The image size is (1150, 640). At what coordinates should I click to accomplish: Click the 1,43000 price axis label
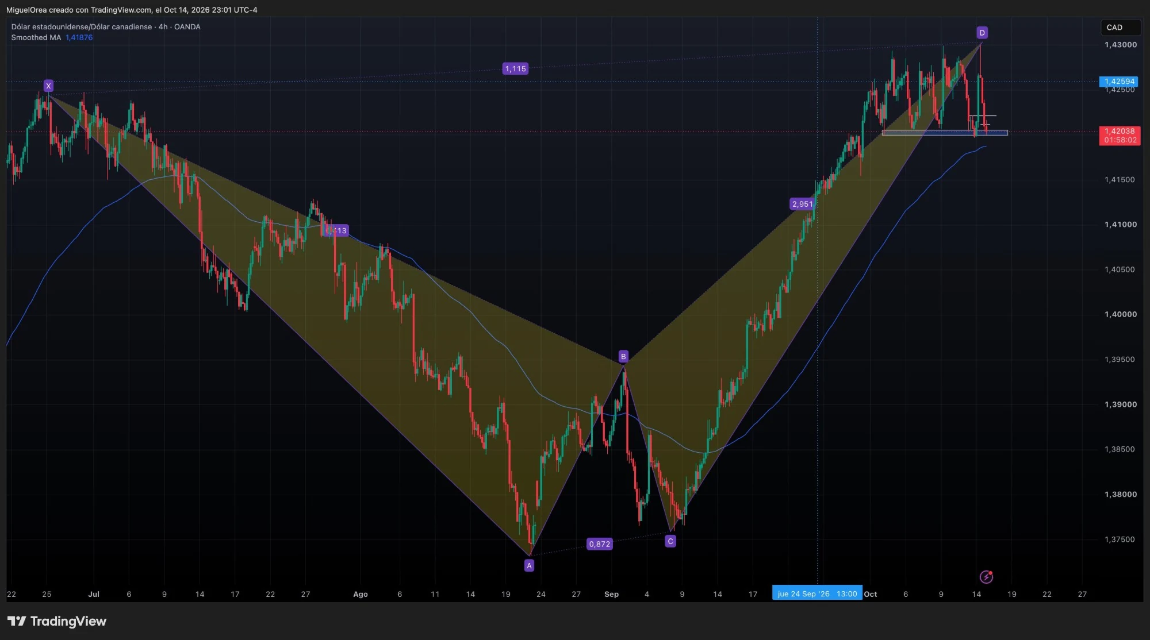click(1120, 45)
